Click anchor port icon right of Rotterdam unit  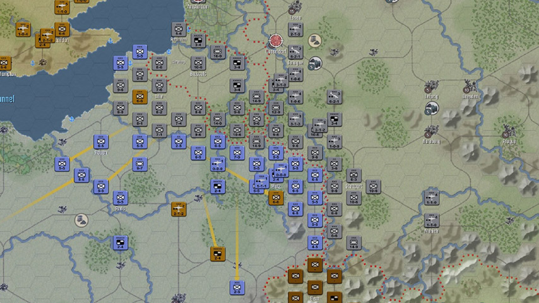click(189, 30)
